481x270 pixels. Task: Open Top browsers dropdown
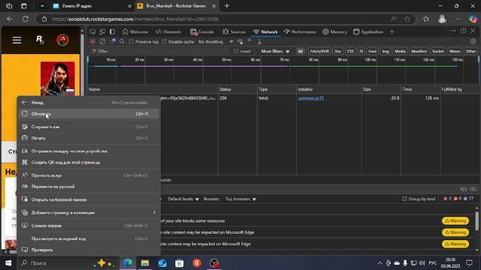tap(240, 199)
